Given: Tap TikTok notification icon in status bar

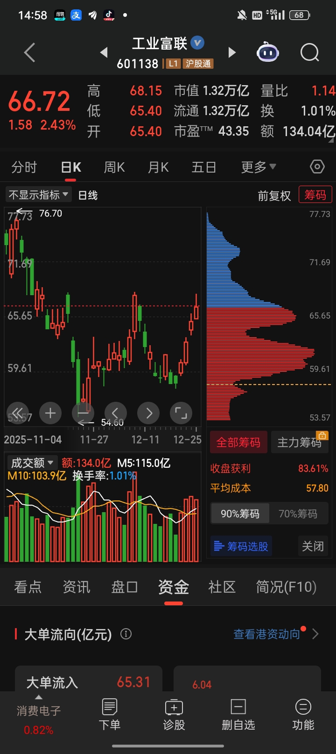Looking at the screenshot, I should click(109, 15).
